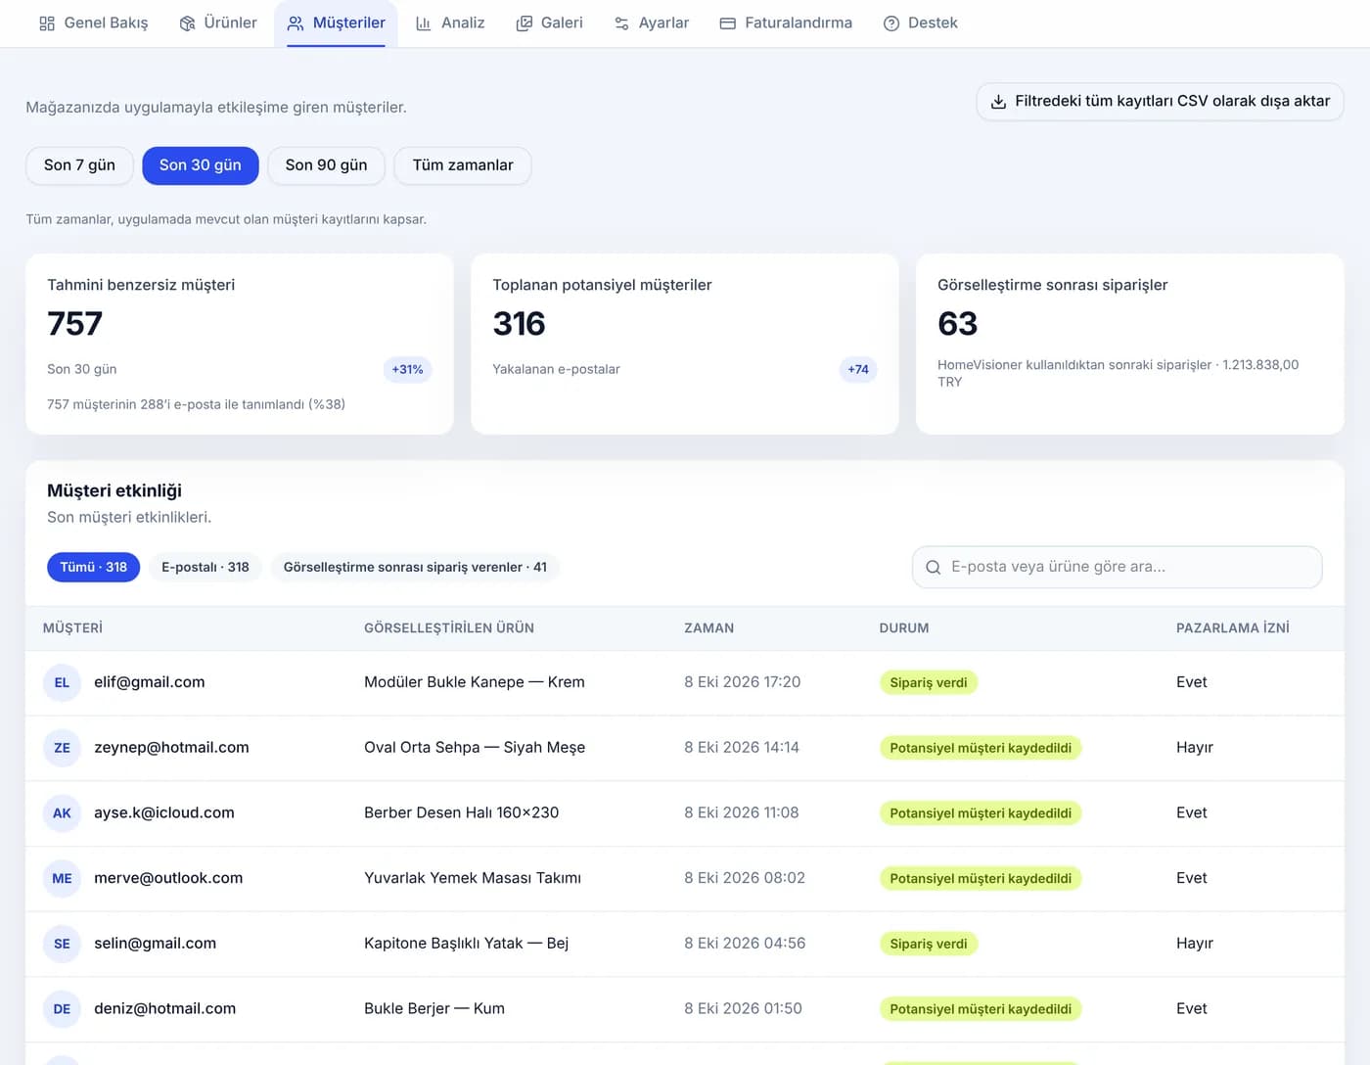This screenshot has width=1370, height=1065.
Task: Click the +74 badge on collected leads
Action: point(858,369)
